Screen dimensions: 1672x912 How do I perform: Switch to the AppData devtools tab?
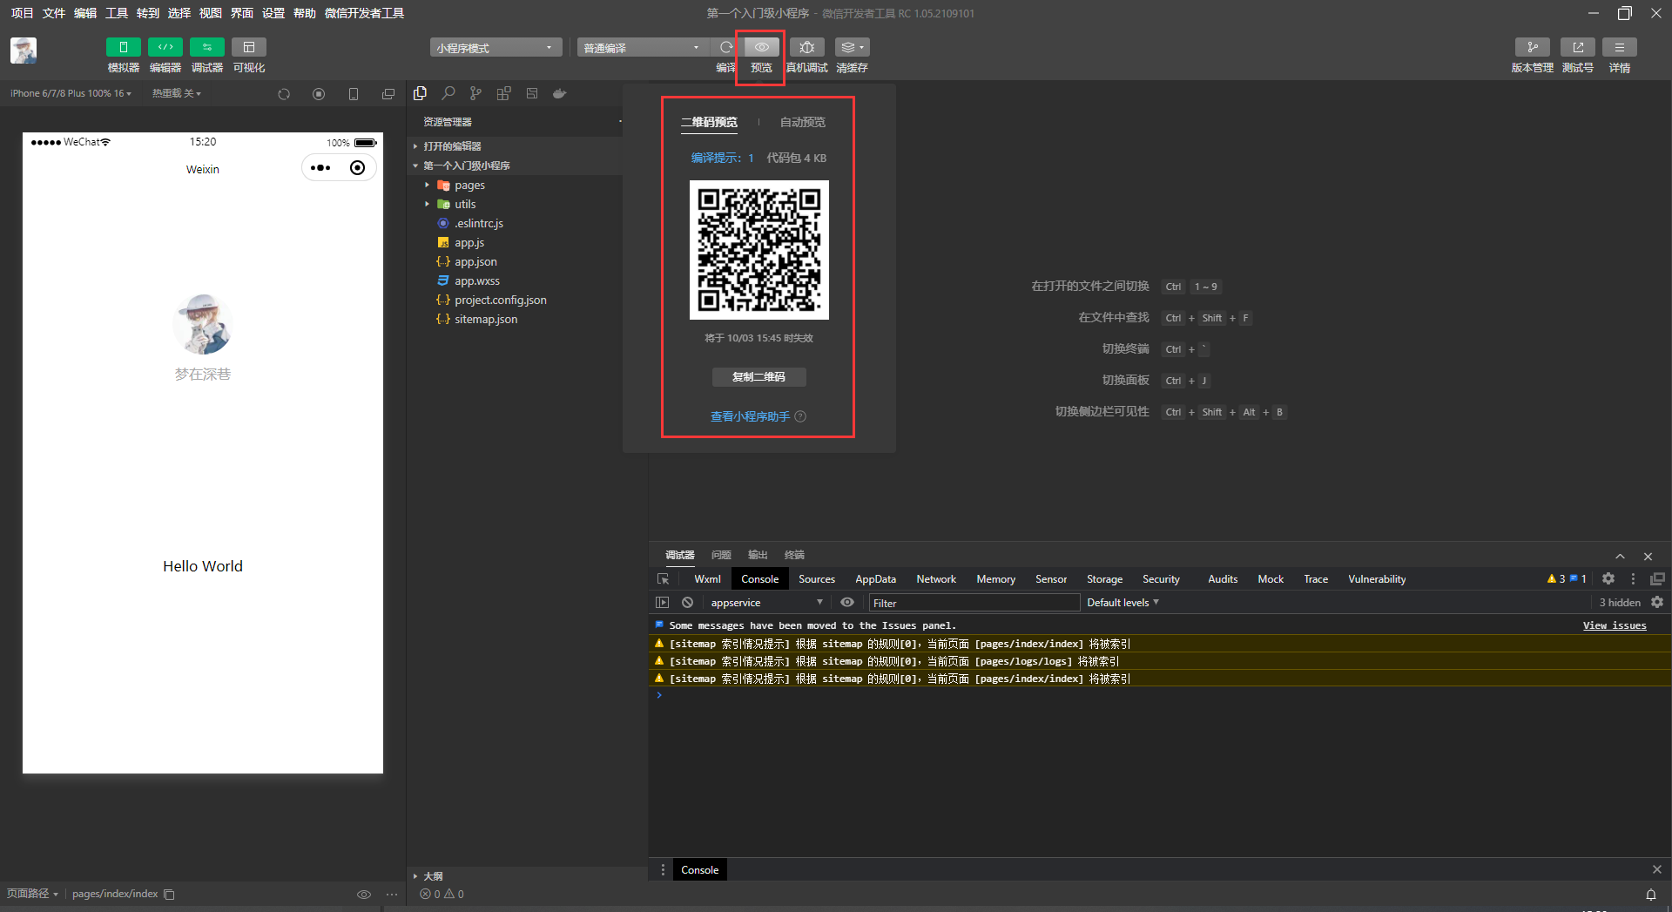(x=875, y=579)
